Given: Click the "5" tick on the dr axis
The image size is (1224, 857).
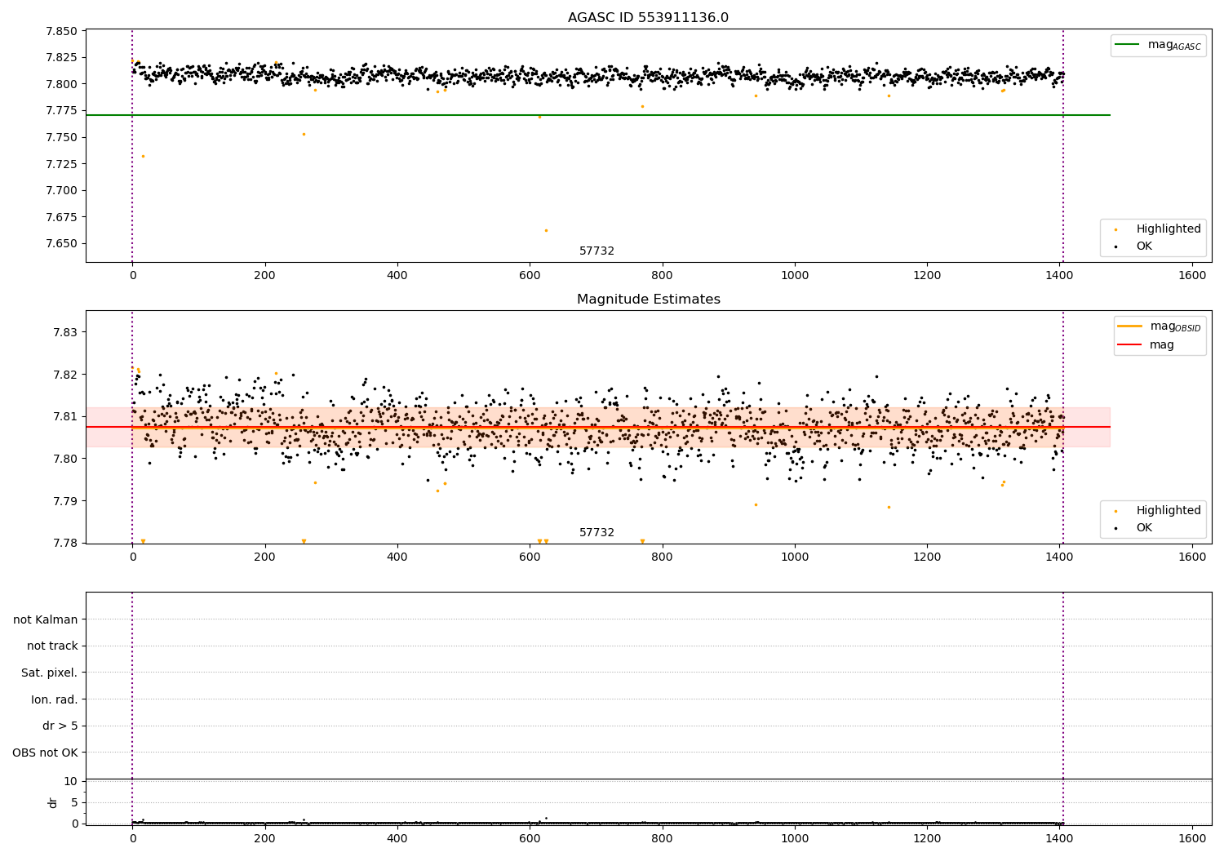Looking at the screenshot, I should tap(74, 802).
